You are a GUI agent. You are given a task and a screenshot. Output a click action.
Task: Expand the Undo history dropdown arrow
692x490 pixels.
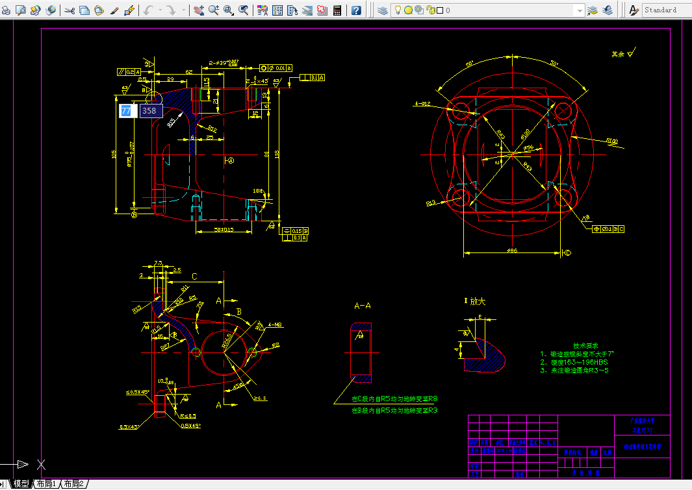tap(160, 10)
